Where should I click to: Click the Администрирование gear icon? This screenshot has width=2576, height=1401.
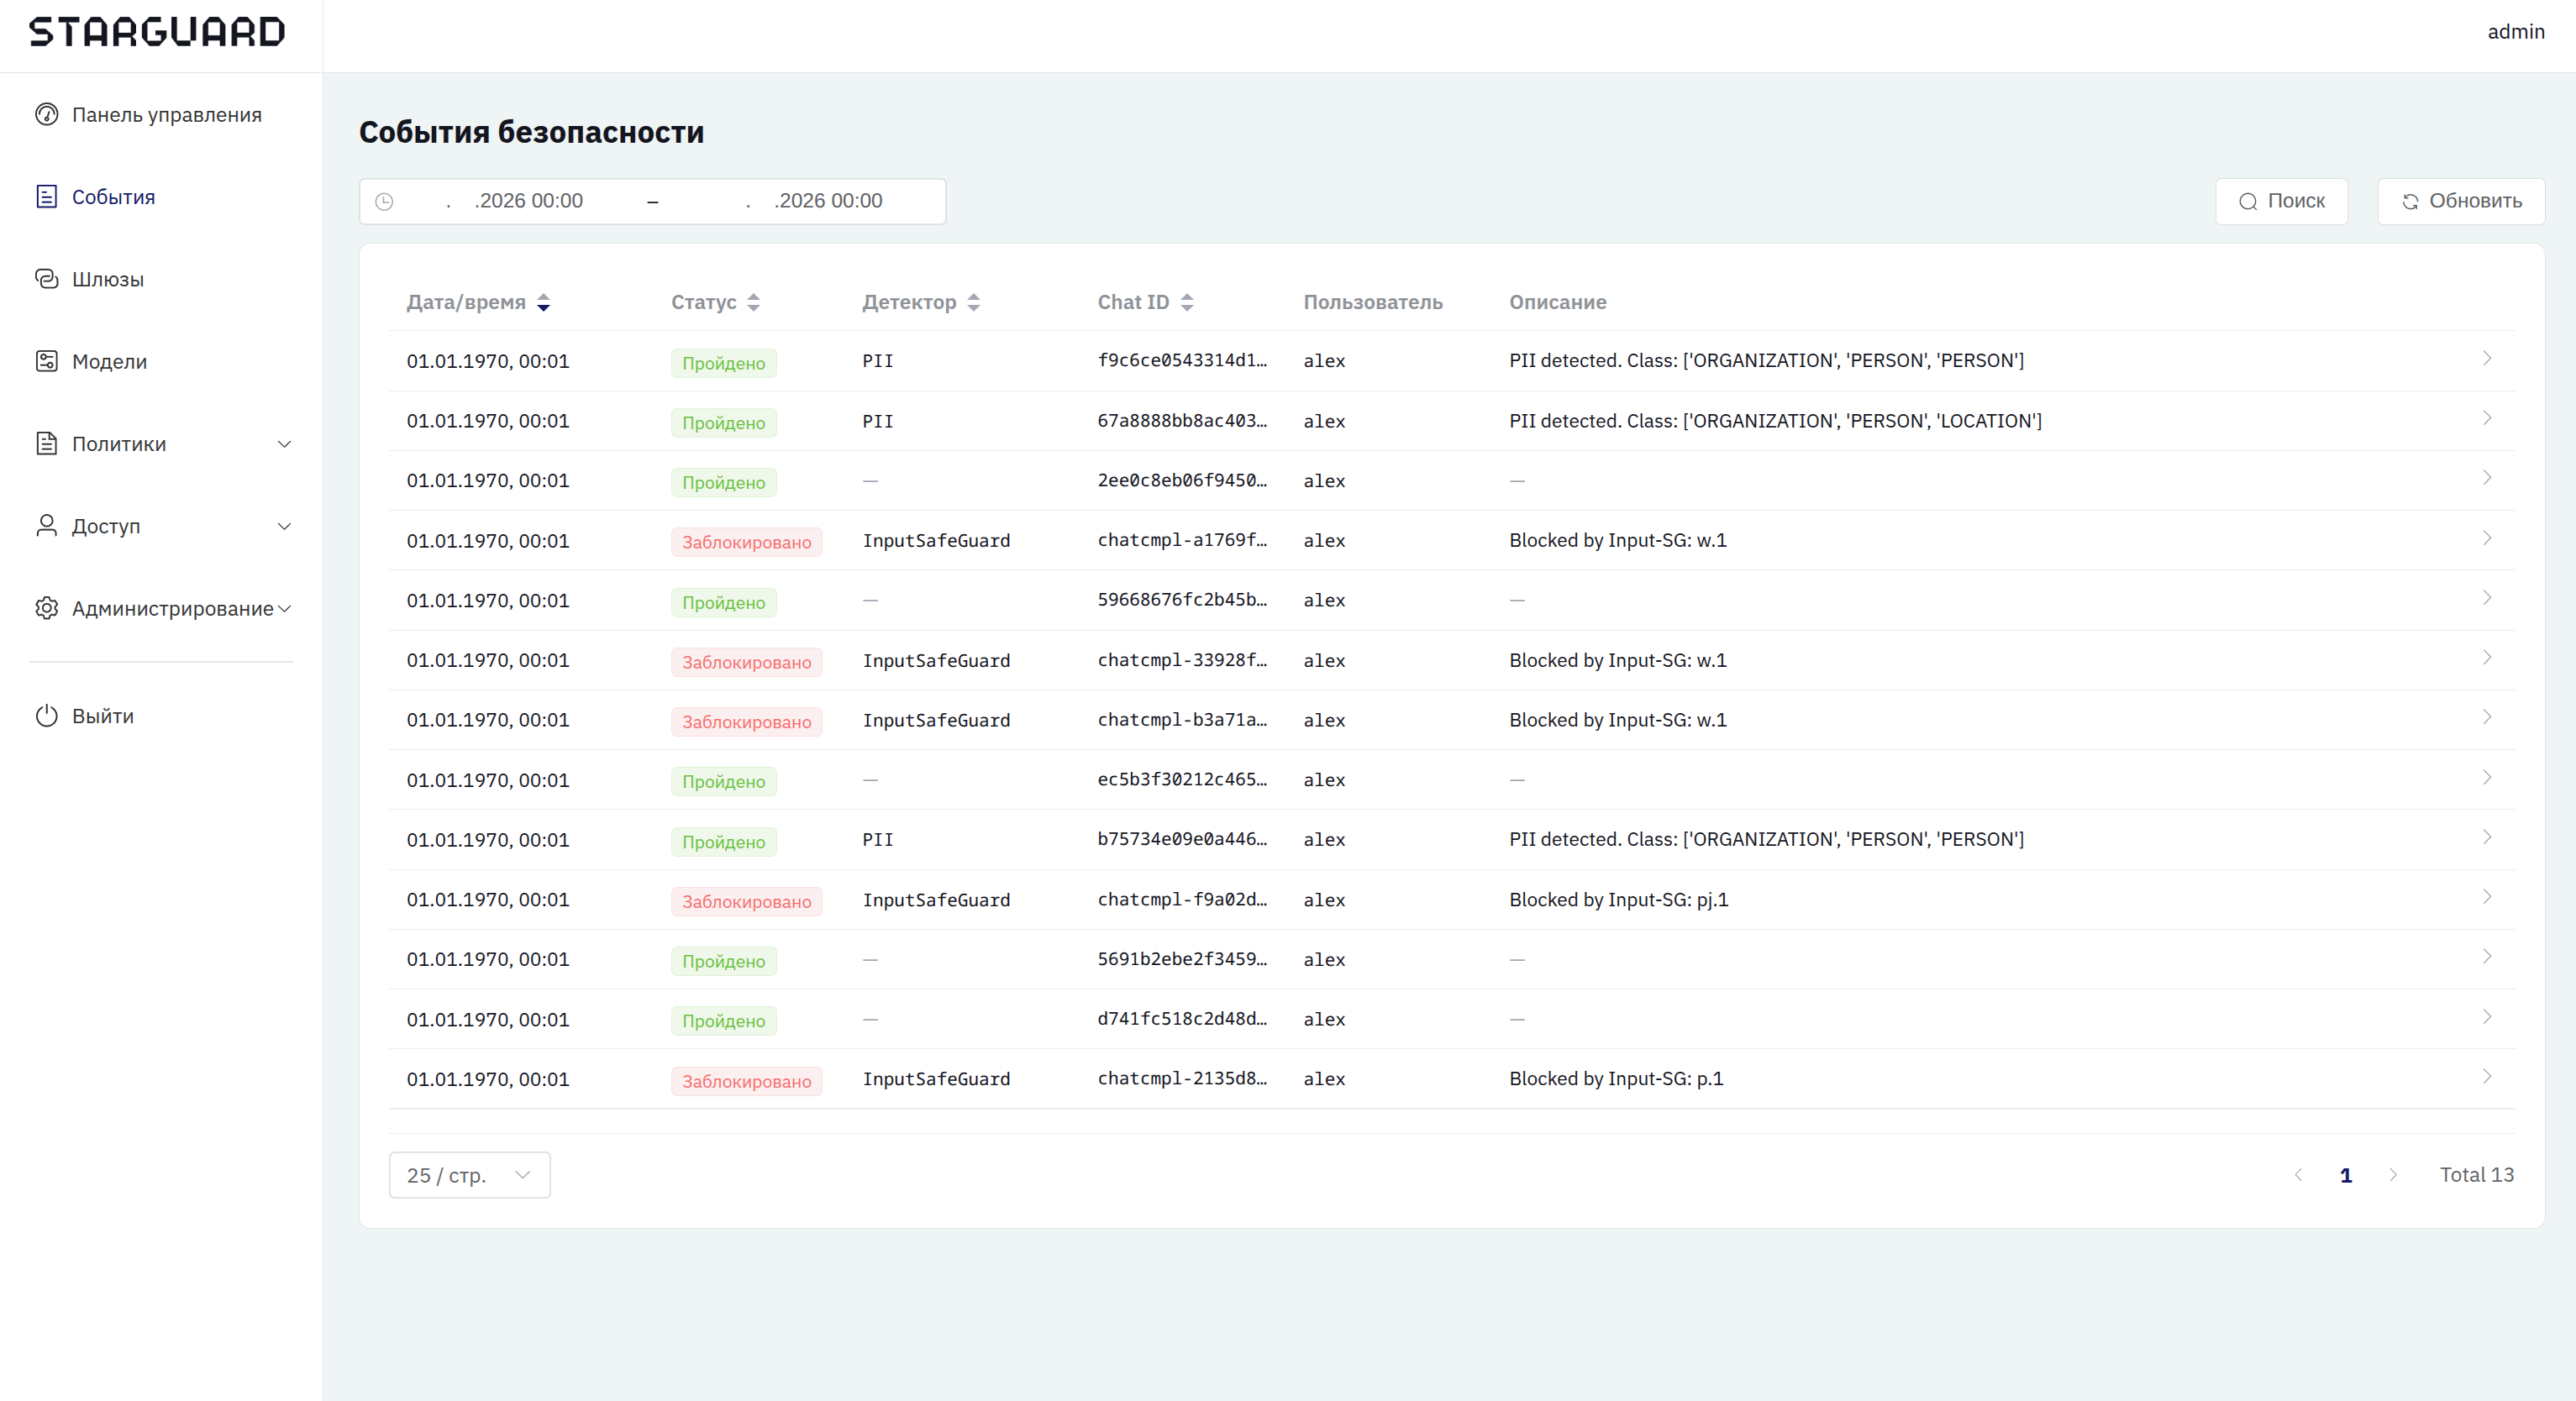(x=46, y=608)
